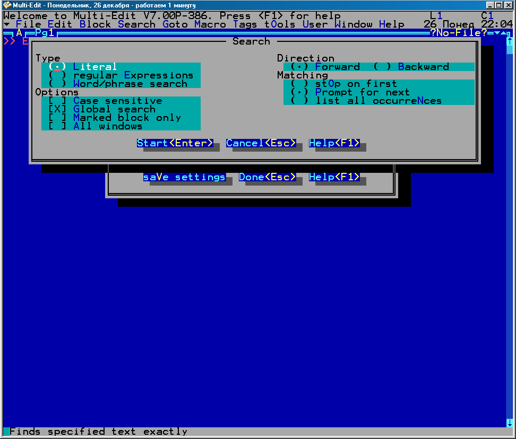Click the down triangle in the editor window frame
516x439 pixels.
tap(497, 33)
